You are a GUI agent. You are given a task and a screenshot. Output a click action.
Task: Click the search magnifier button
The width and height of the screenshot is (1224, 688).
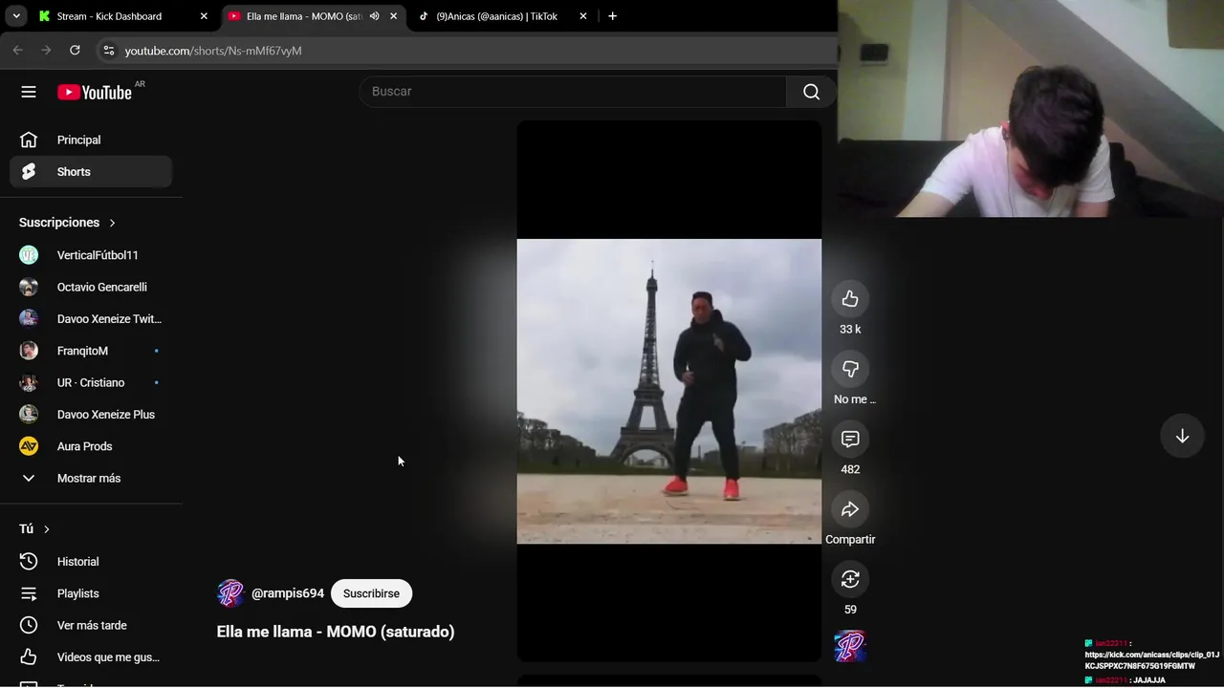(811, 92)
